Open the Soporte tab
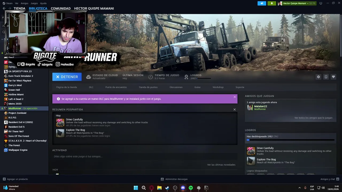 click(240, 87)
